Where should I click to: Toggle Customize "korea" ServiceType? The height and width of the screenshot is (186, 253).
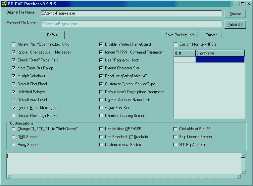(101, 84)
